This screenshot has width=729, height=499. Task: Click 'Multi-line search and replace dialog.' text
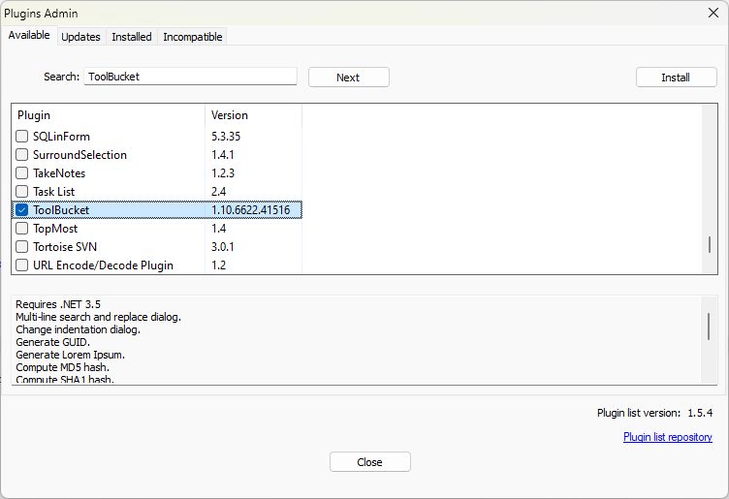(x=98, y=317)
